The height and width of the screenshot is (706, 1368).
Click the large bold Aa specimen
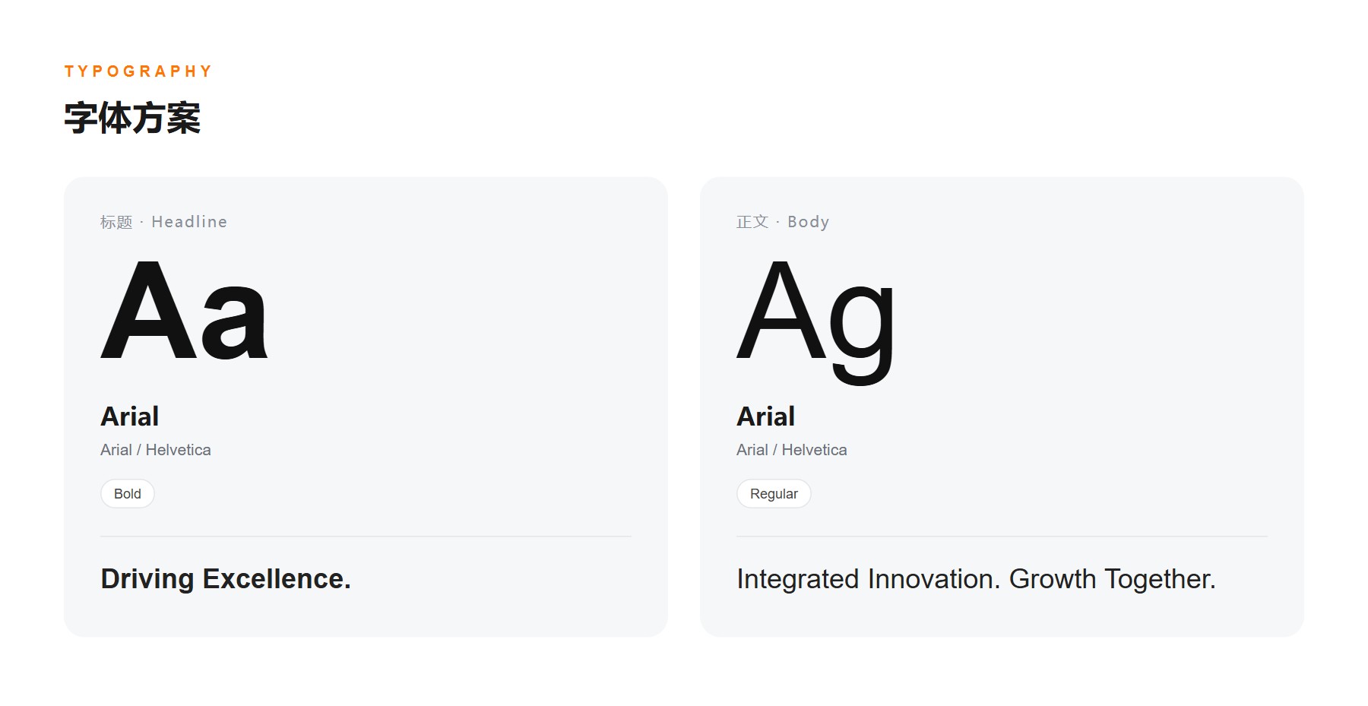184,310
